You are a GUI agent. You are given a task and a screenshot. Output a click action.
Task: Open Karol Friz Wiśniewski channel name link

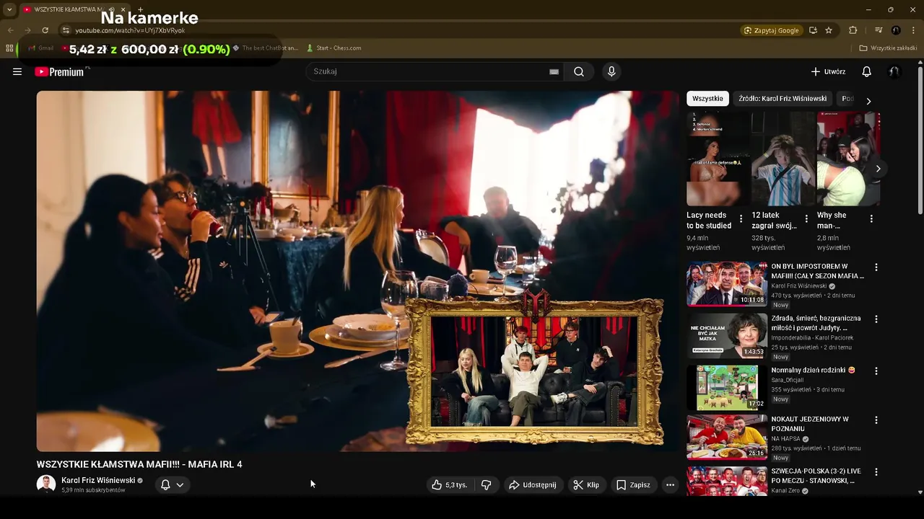[98, 480]
